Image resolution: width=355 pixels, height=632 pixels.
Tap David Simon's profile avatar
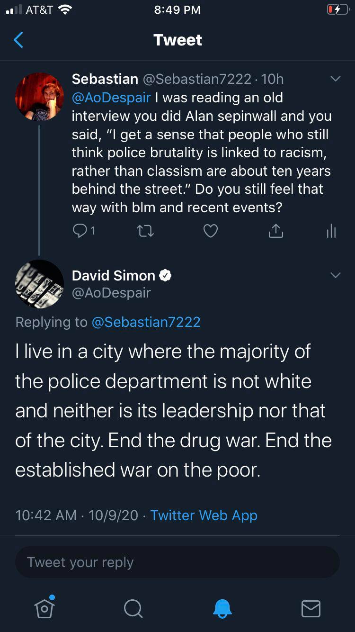click(x=40, y=284)
